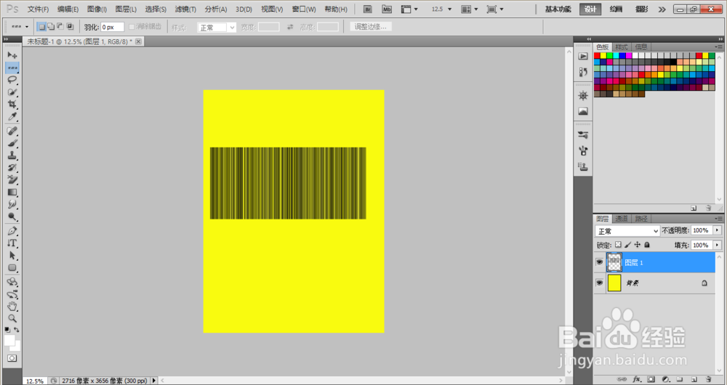Select the Spot Healing Brush tool
Viewport: 727px width, 385px height.
[x=12, y=131]
